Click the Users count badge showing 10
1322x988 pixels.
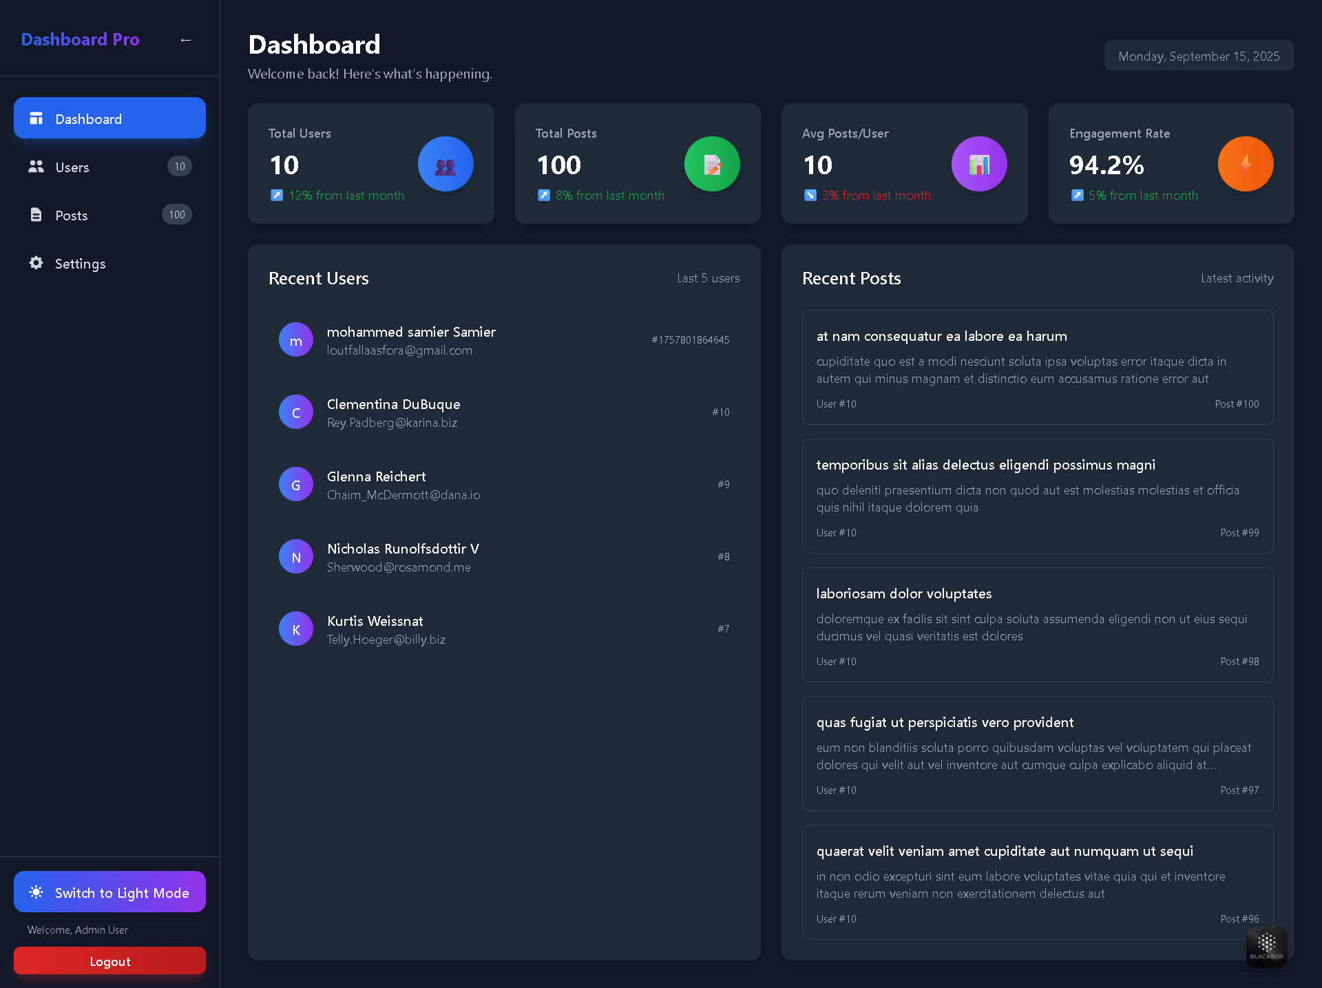click(x=179, y=166)
